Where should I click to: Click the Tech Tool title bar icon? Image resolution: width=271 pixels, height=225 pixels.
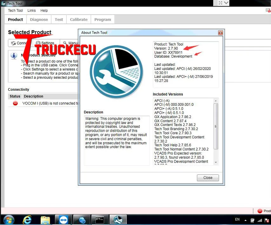pyautogui.click(x=3, y=3)
